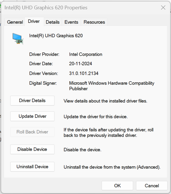This screenshot has width=171, height=194.
Task: Dismiss the dialog with Cancel
Action: pyautogui.click(x=152, y=186)
